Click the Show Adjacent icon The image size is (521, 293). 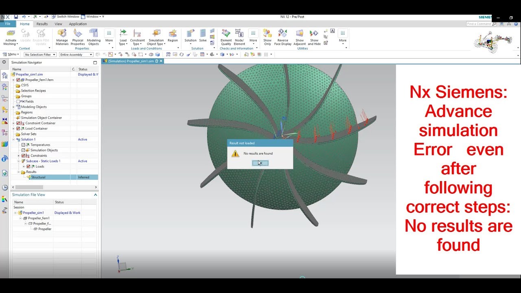[x=300, y=33]
